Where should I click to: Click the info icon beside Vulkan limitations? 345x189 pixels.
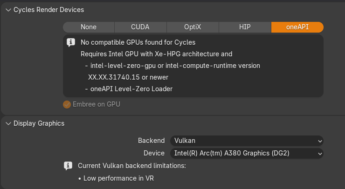[x=68, y=165]
